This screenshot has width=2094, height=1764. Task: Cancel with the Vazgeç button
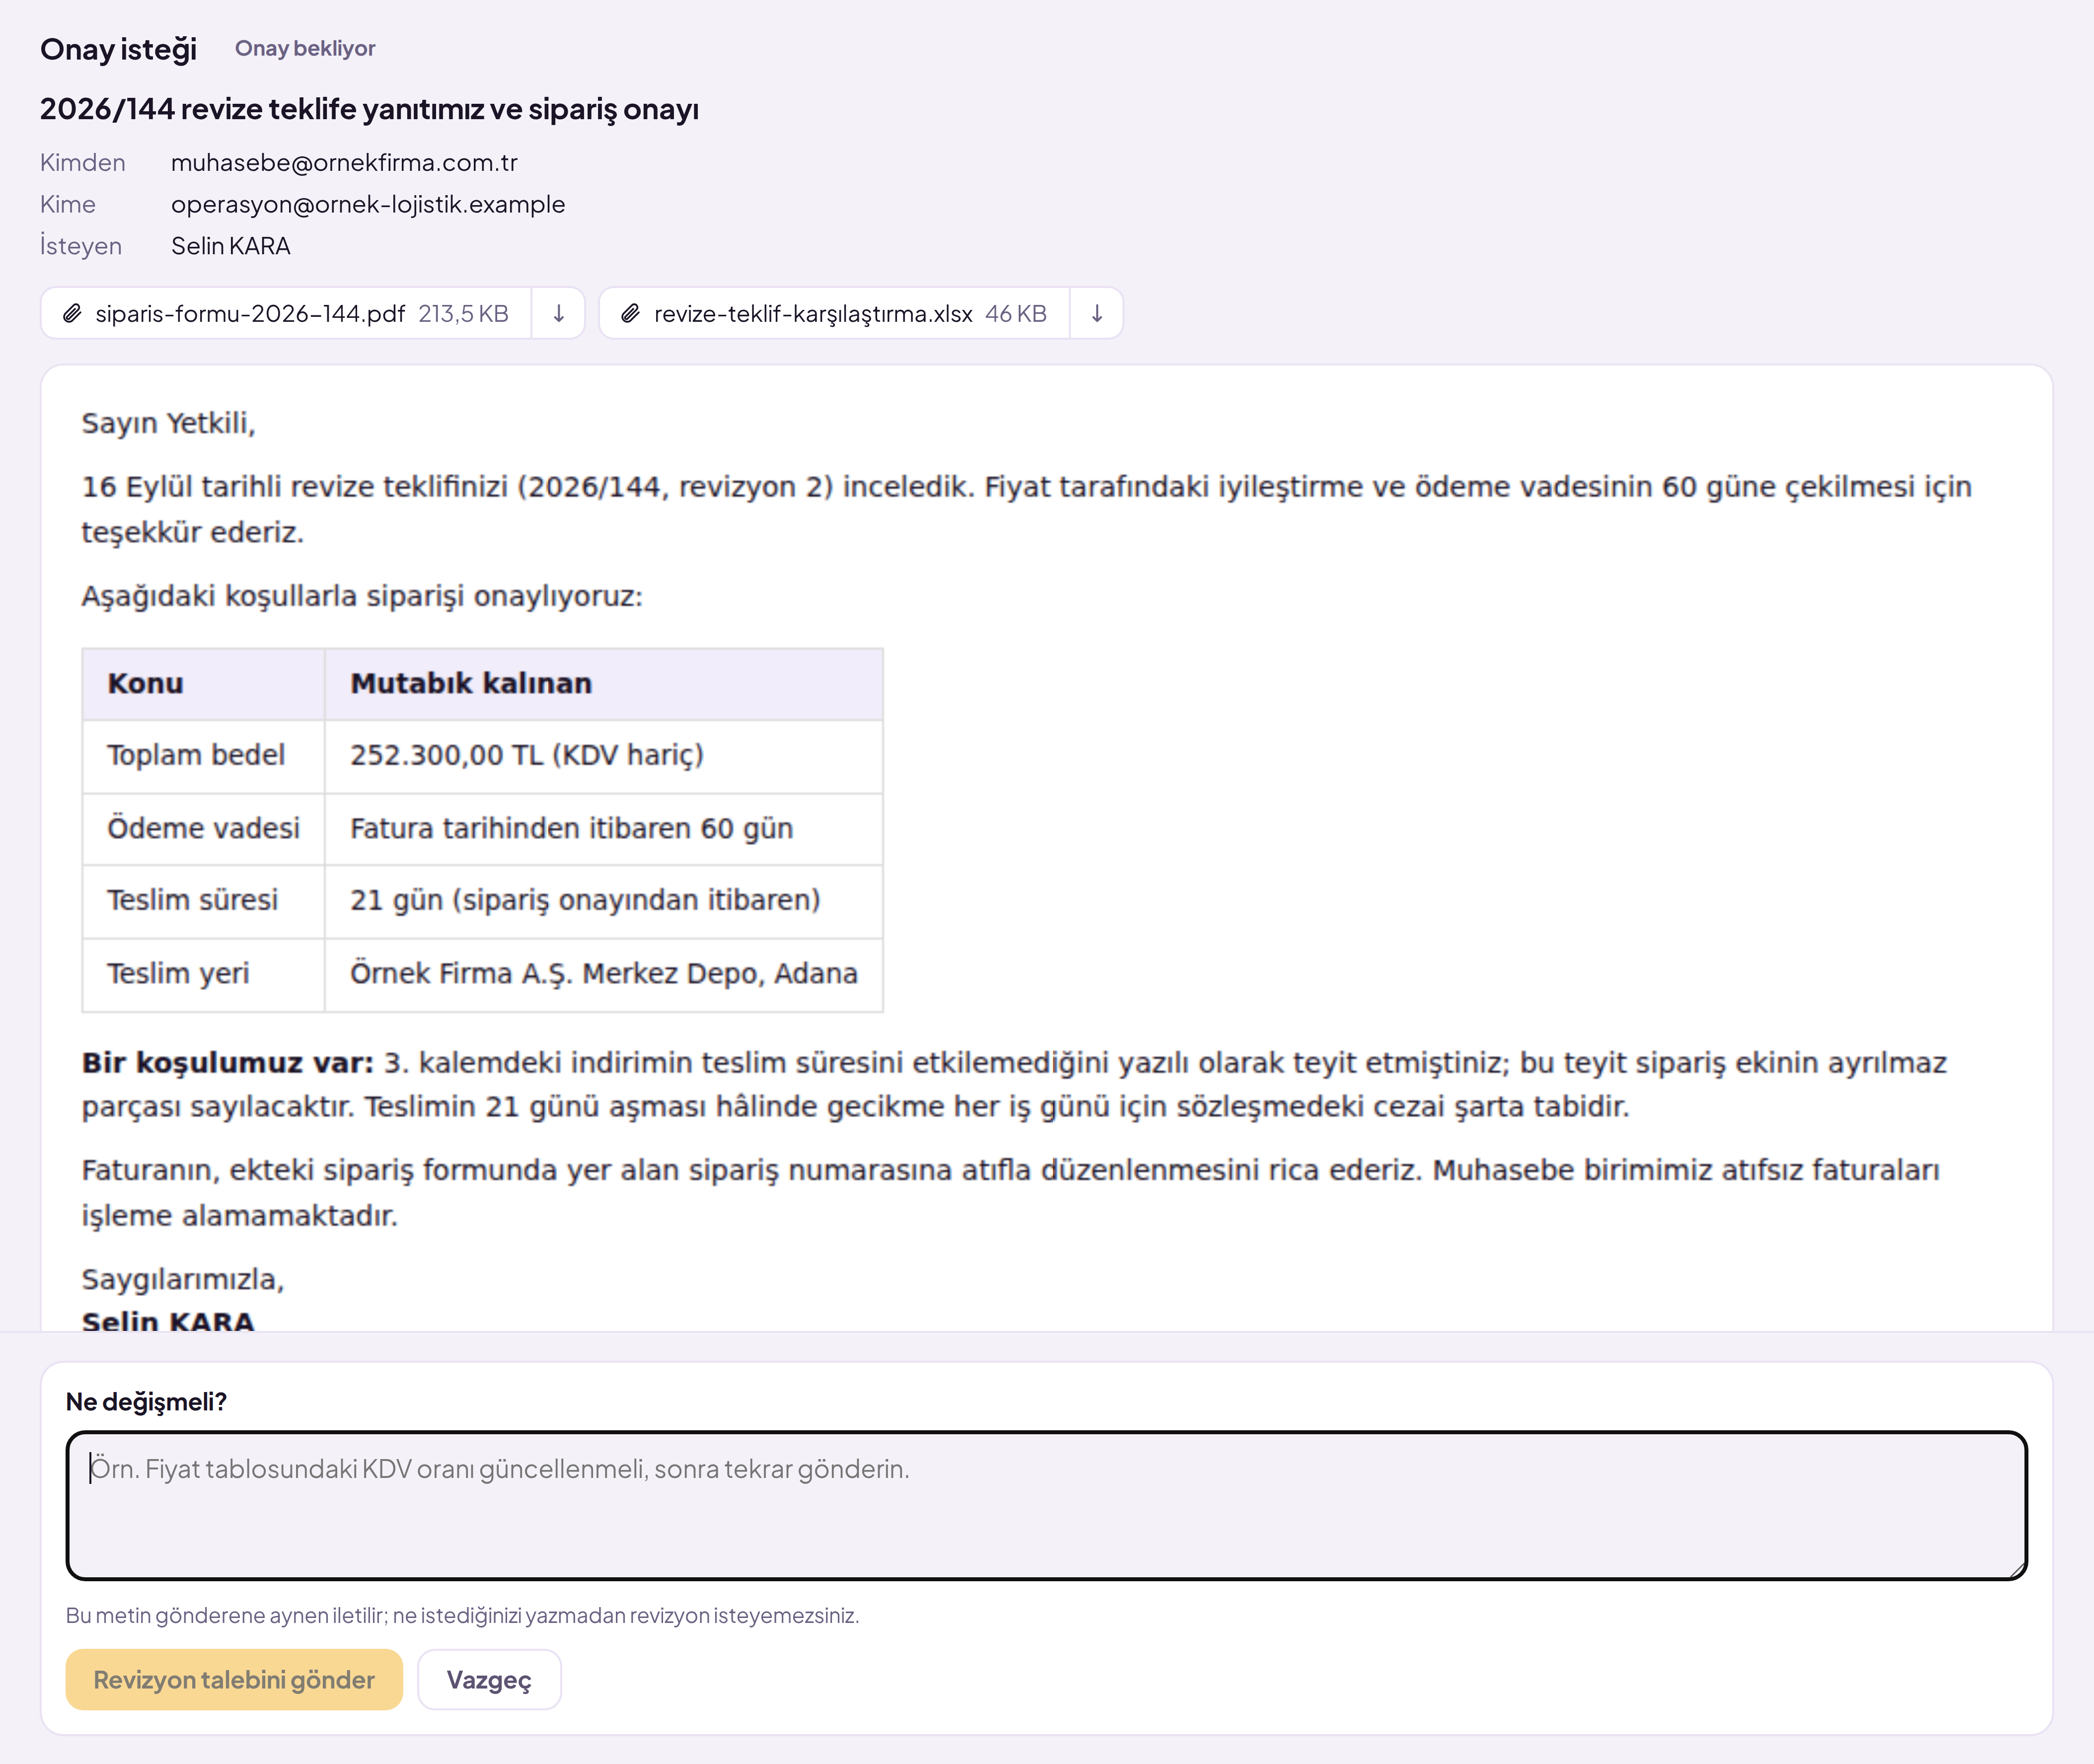(489, 1679)
